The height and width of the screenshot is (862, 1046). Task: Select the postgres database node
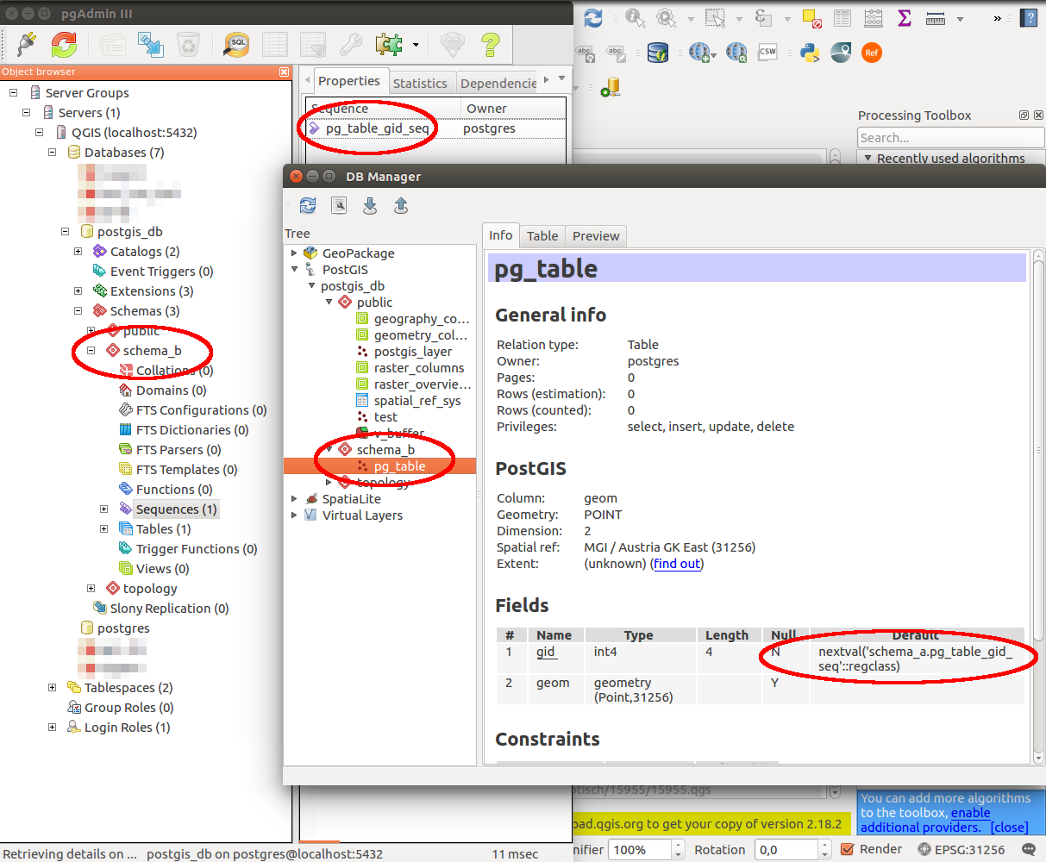(x=123, y=628)
